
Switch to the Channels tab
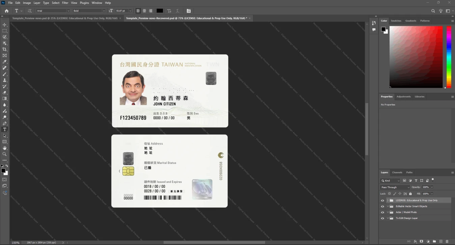point(397,172)
